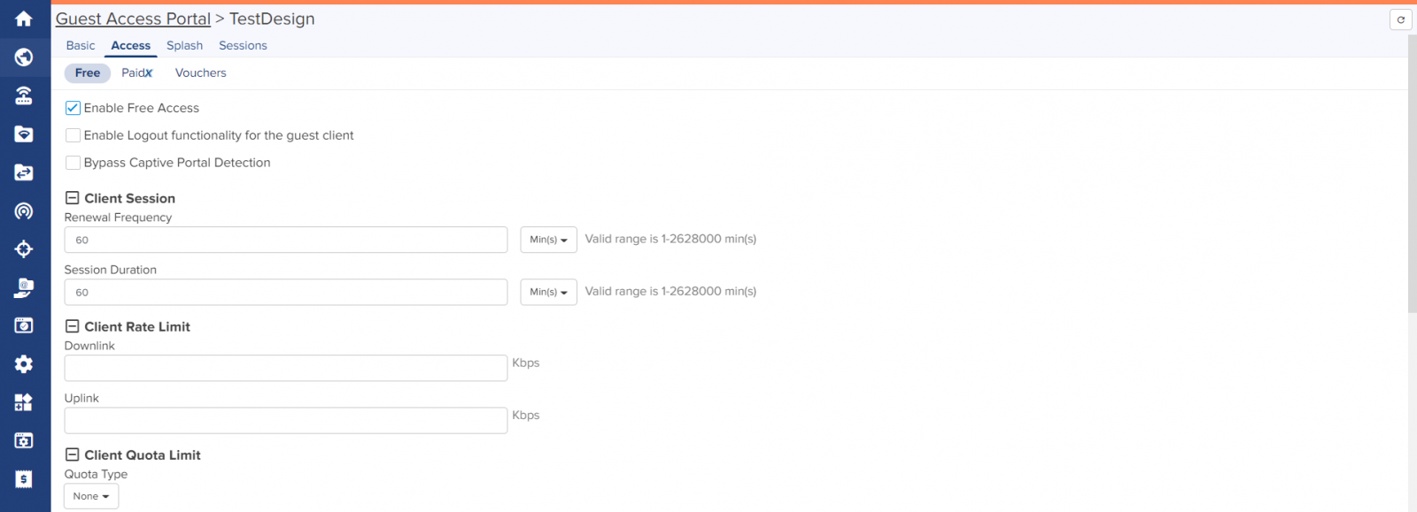
Task: Open Renewal Frequency Min(s) unit dropdown
Action: coord(548,240)
